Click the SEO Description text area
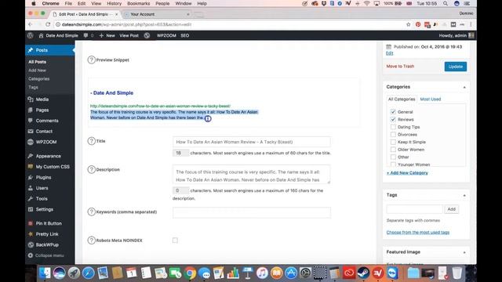This screenshot has height=282, width=502. point(251,175)
